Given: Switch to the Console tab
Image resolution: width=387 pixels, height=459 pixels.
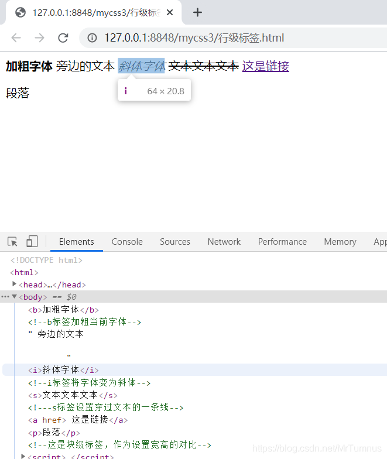Looking at the screenshot, I should point(127,242).
